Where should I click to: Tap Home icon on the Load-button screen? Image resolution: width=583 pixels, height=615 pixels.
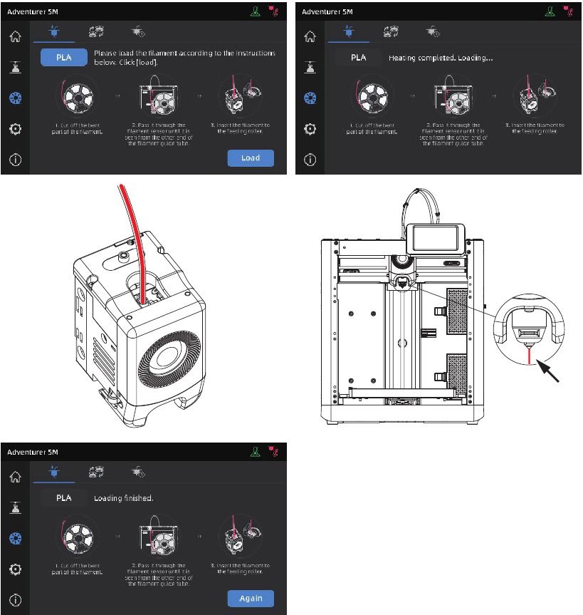click(x=15, y=36)
